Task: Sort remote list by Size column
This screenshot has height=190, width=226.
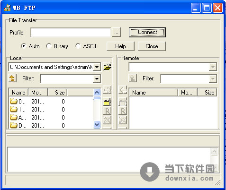Action: coord(207,92)
